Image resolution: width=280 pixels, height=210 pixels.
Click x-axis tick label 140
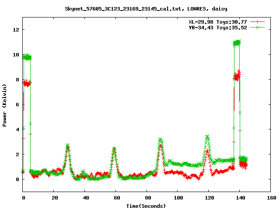(x=241, y=198)
